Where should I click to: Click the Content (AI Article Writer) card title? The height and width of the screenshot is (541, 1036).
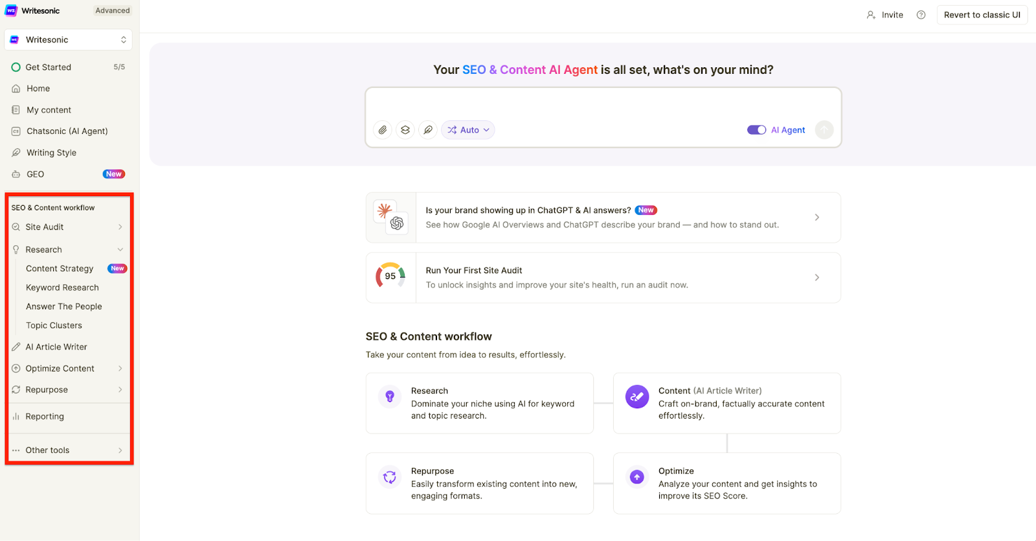point(710,391)
